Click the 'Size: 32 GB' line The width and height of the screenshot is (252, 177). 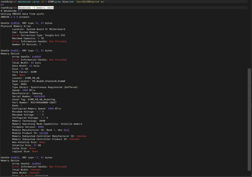(20, 69)
